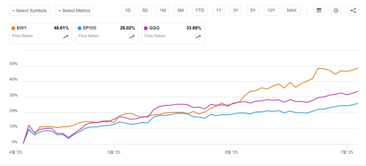Show the MAX time range
Screen dimensions: 366x166
[292, 10]
